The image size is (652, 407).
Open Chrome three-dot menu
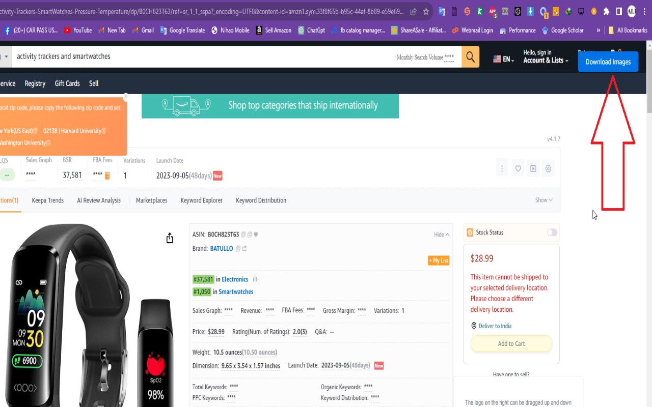coord(644,11)
